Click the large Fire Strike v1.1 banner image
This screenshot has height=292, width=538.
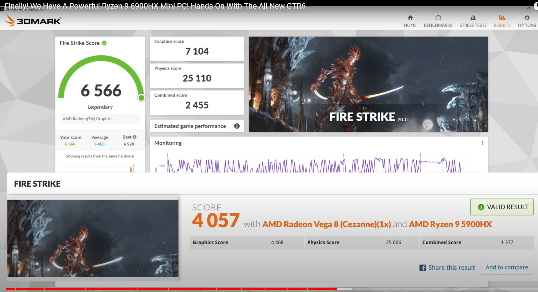368,84
